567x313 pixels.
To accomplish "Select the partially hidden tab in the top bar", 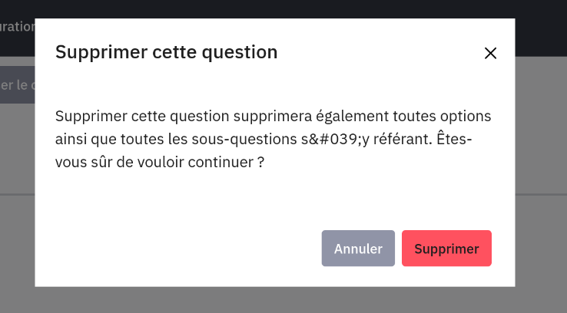I will click(17, 27).
